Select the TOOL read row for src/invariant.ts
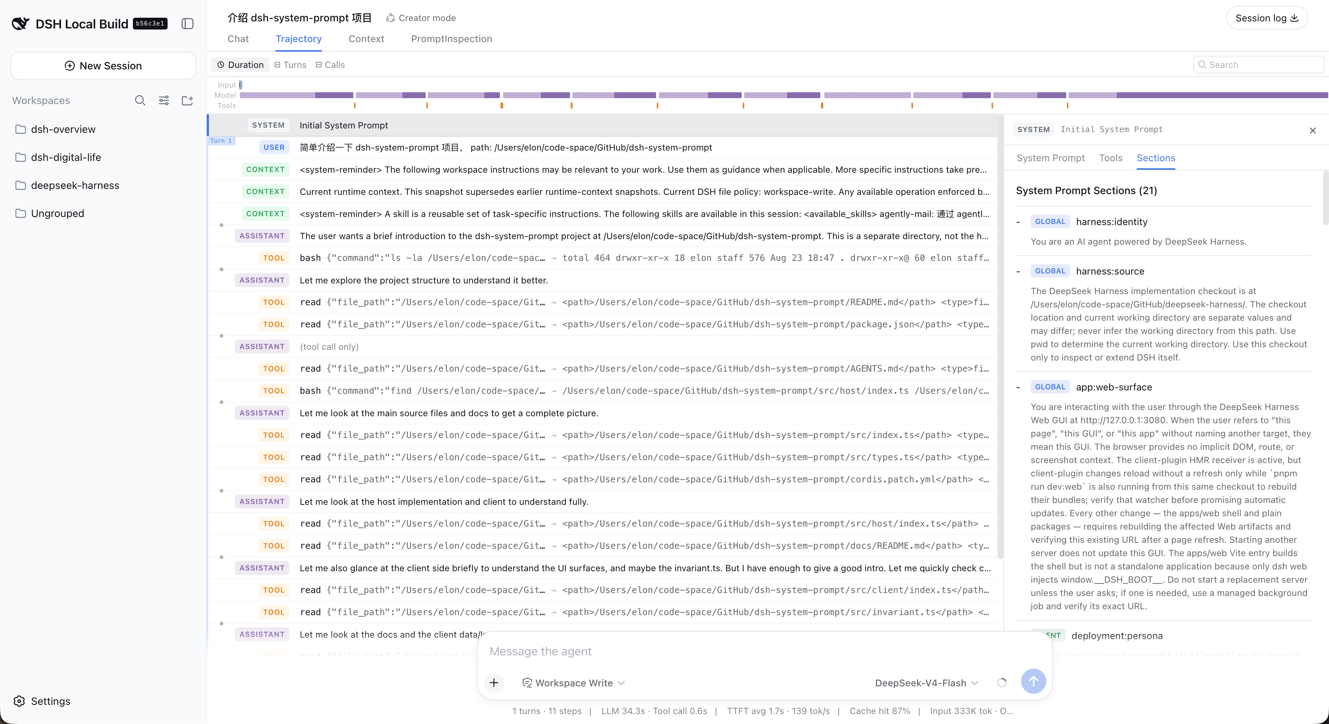The height and width of the screenshot is (724, 1329). (x=602, y=613)
